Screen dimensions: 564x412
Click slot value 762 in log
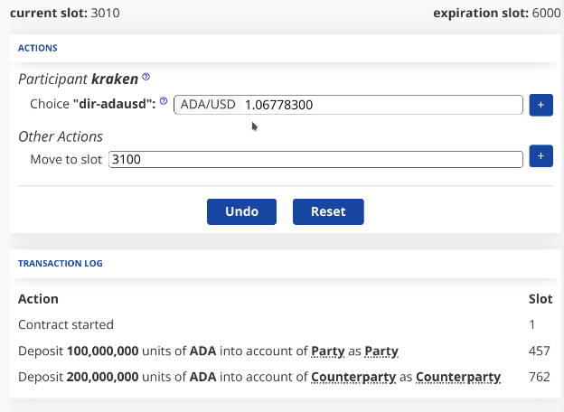pos(540,376)
